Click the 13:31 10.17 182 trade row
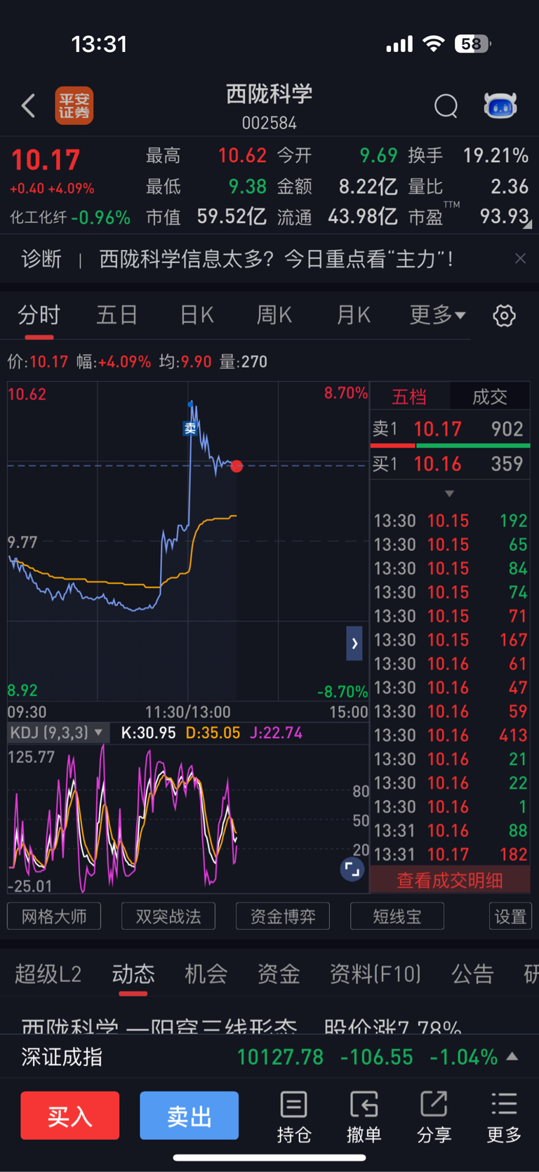The image size is (539, 1172). click(x=450, y=854)
